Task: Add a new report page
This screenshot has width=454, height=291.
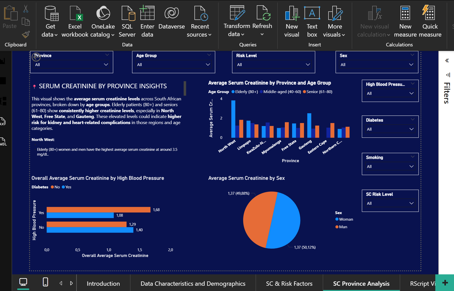Action: [x=445, y=283]
